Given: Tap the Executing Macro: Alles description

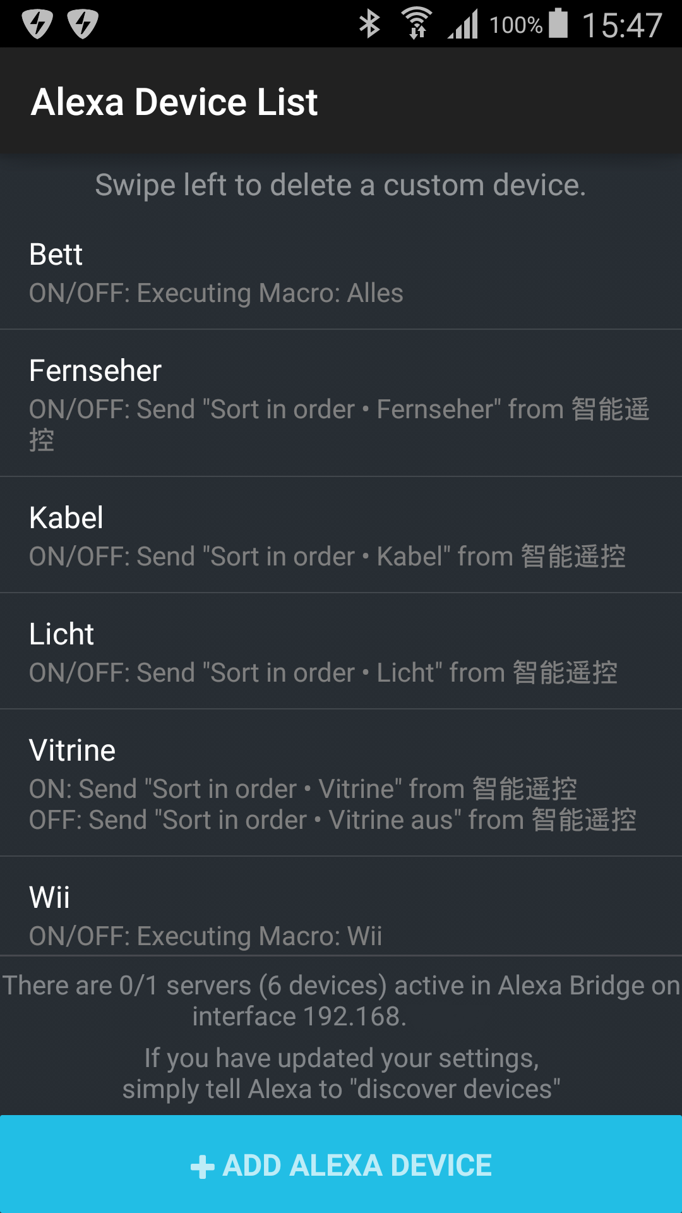Looking at the screenshot, I should click(x=216, y=294).
